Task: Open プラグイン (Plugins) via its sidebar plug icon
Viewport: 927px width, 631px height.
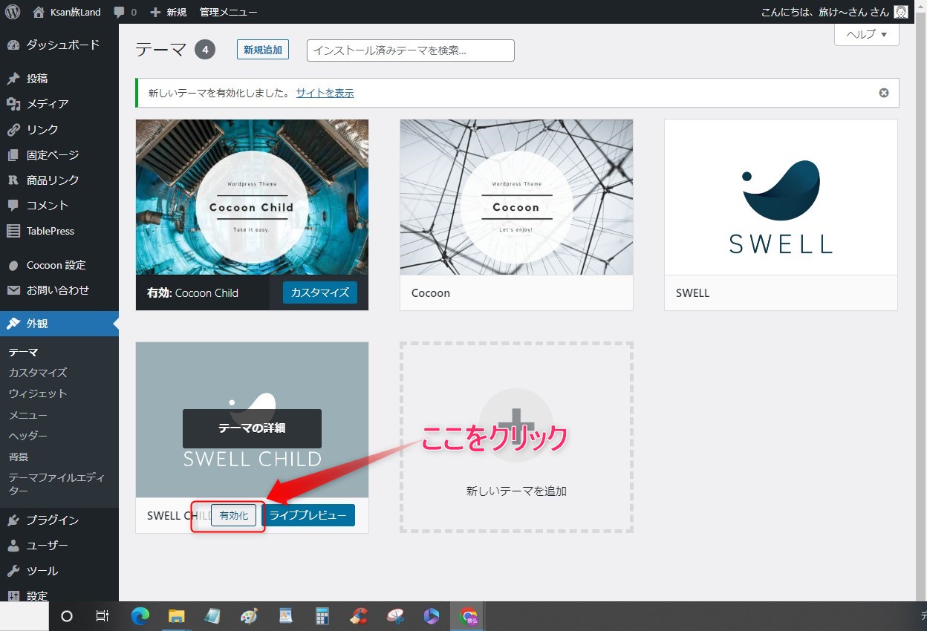Action: pos(13,520)
